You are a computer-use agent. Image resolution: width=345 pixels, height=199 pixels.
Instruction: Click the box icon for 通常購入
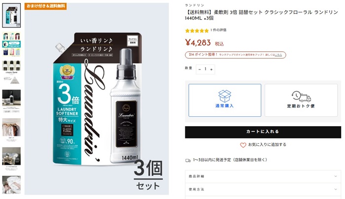point(225,96)
